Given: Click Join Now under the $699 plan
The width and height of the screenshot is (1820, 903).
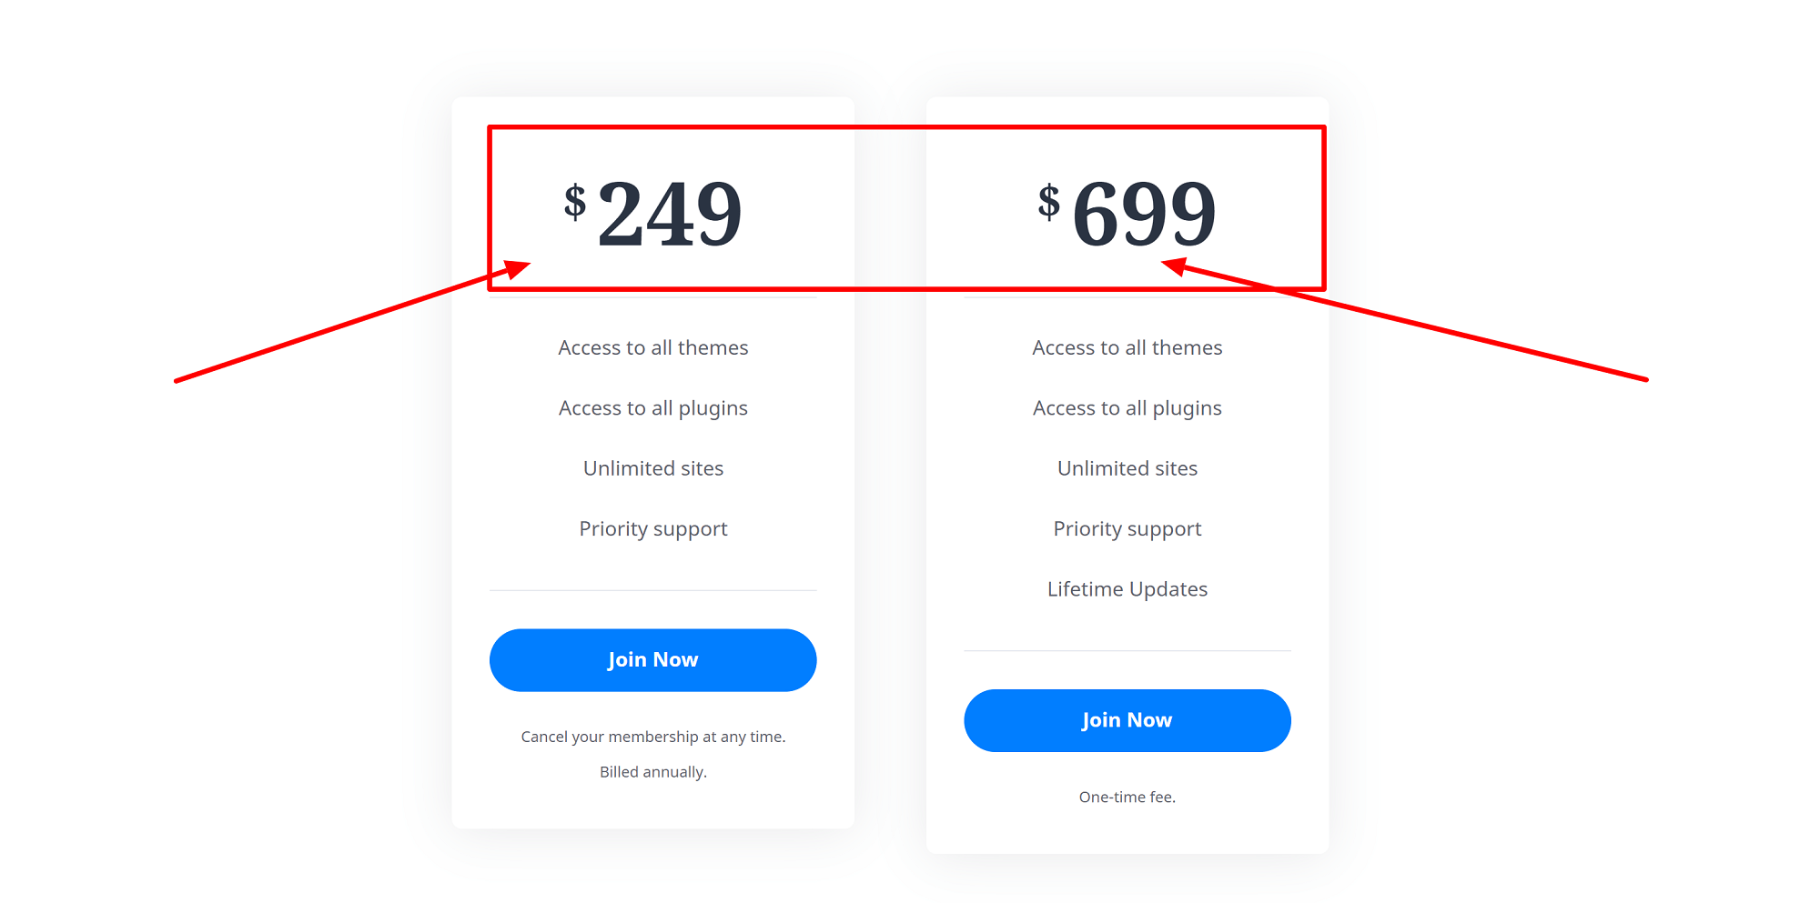Looking at the screenshot, I should 1127,720.
